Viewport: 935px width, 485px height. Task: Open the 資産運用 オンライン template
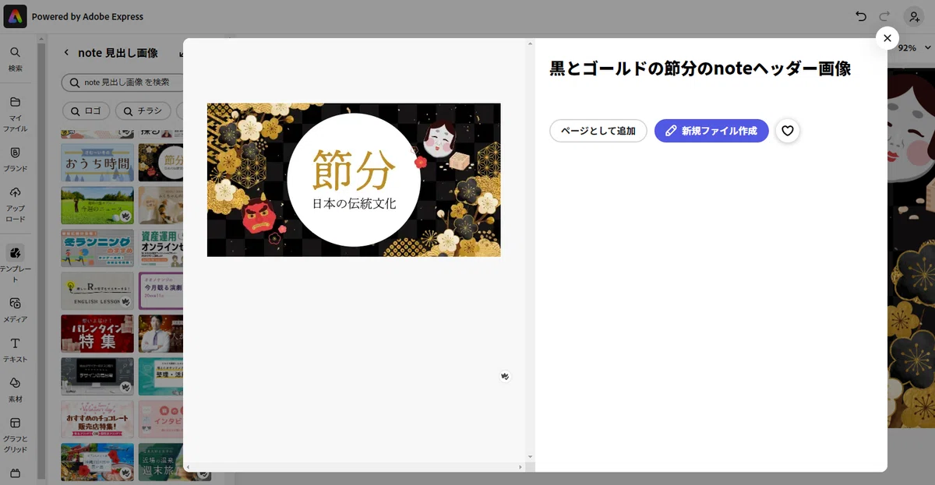[160, 248]
